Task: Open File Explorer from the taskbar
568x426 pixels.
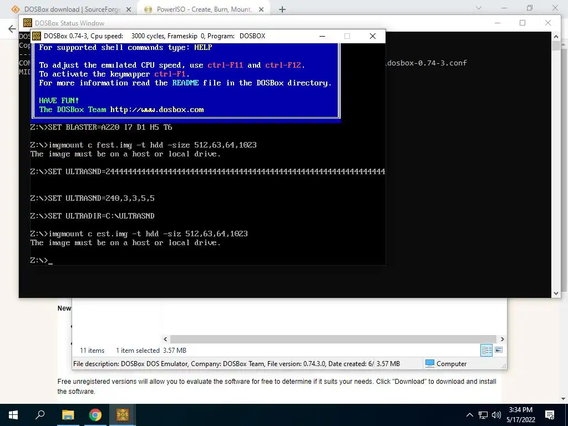Action: pos(68,415)
